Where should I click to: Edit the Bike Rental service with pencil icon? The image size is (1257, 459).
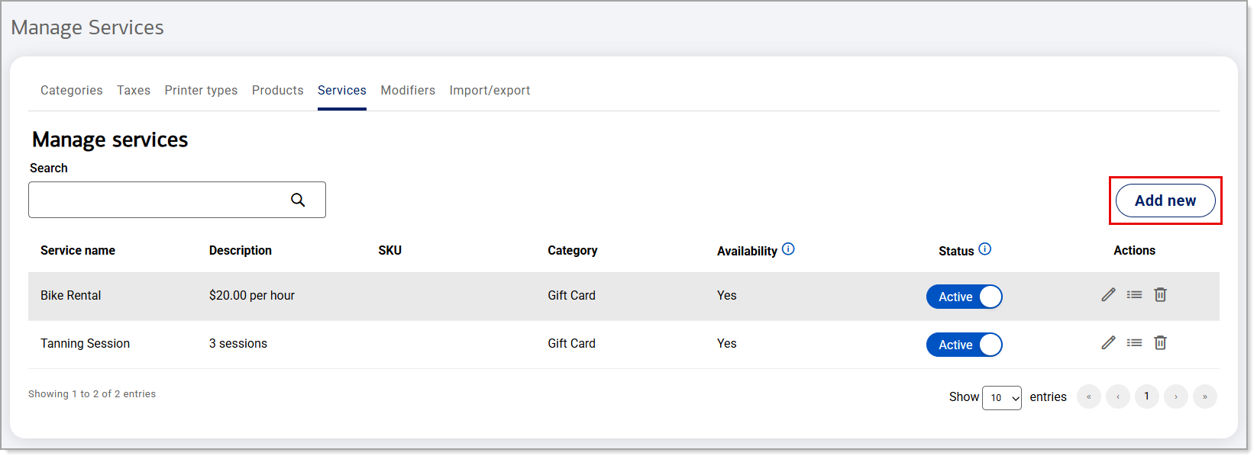[1108, 294]
